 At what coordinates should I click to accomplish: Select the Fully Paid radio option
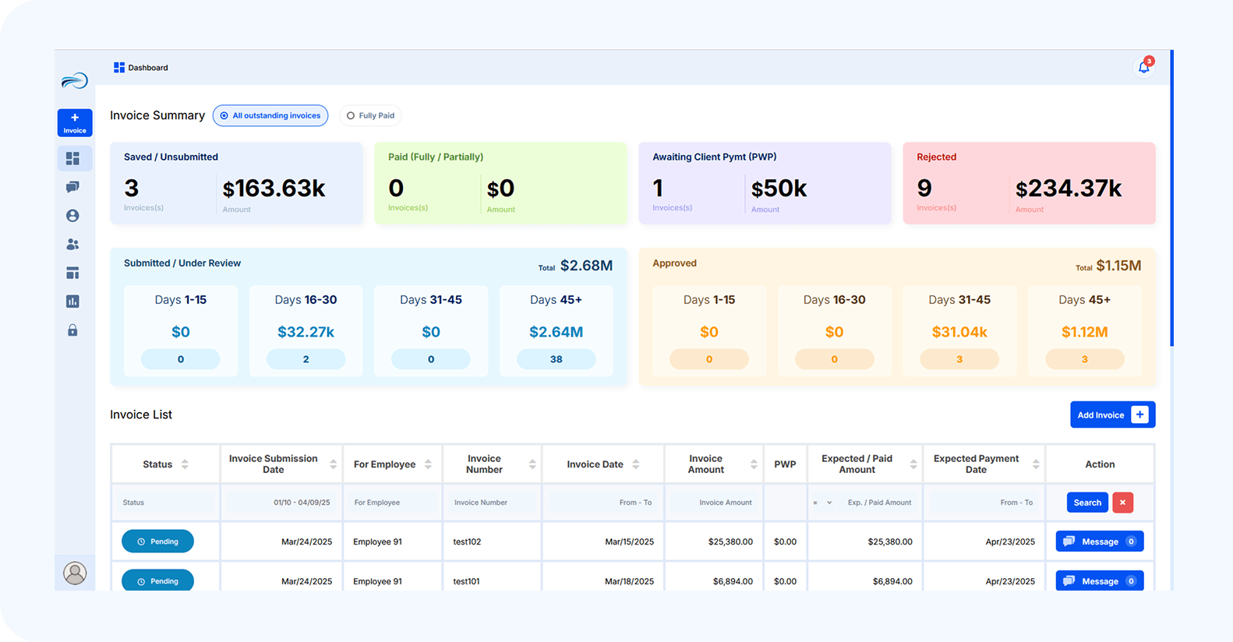point(371,115)
